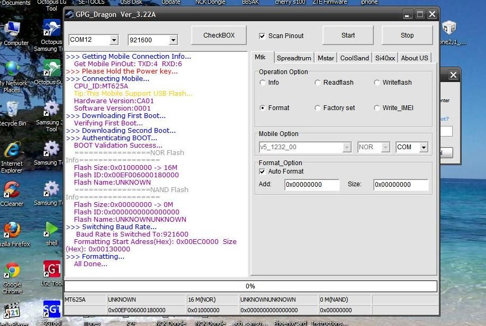Switch to the Si40xx tab
This screenshot has height=326, width=486.
[385, 58]
